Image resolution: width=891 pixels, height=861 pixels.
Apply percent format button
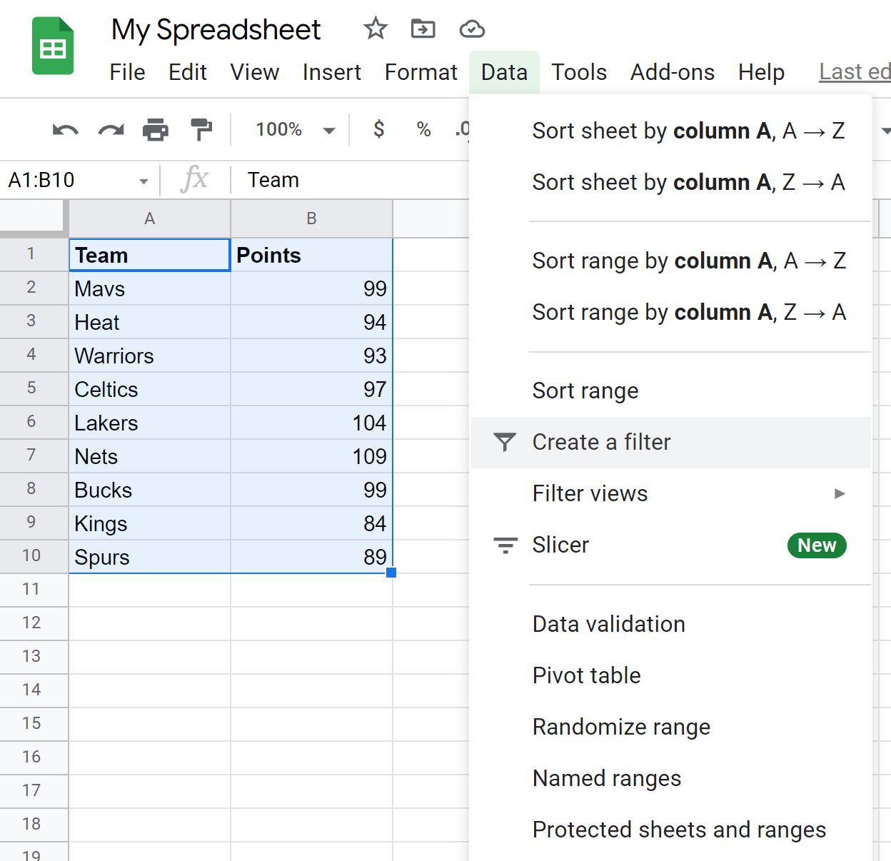(423, 129)
